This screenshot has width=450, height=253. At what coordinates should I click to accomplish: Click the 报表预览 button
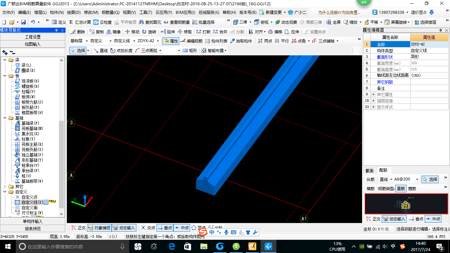[33, 229]
